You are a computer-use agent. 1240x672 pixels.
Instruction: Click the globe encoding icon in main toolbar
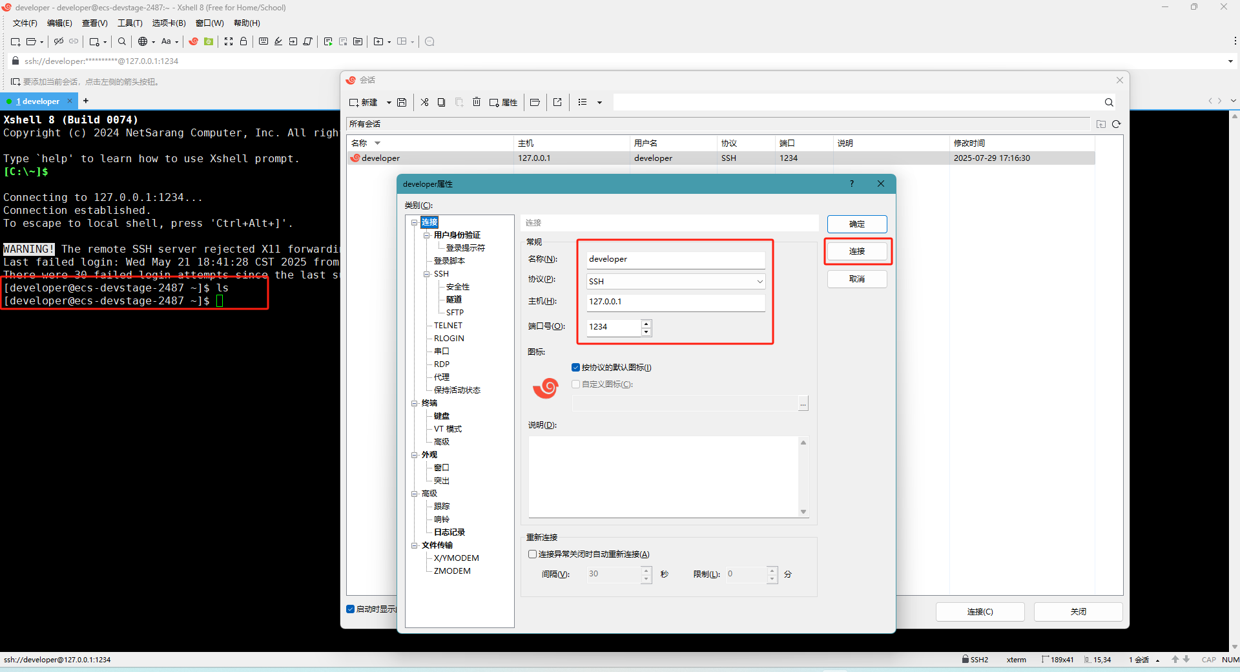143,41
